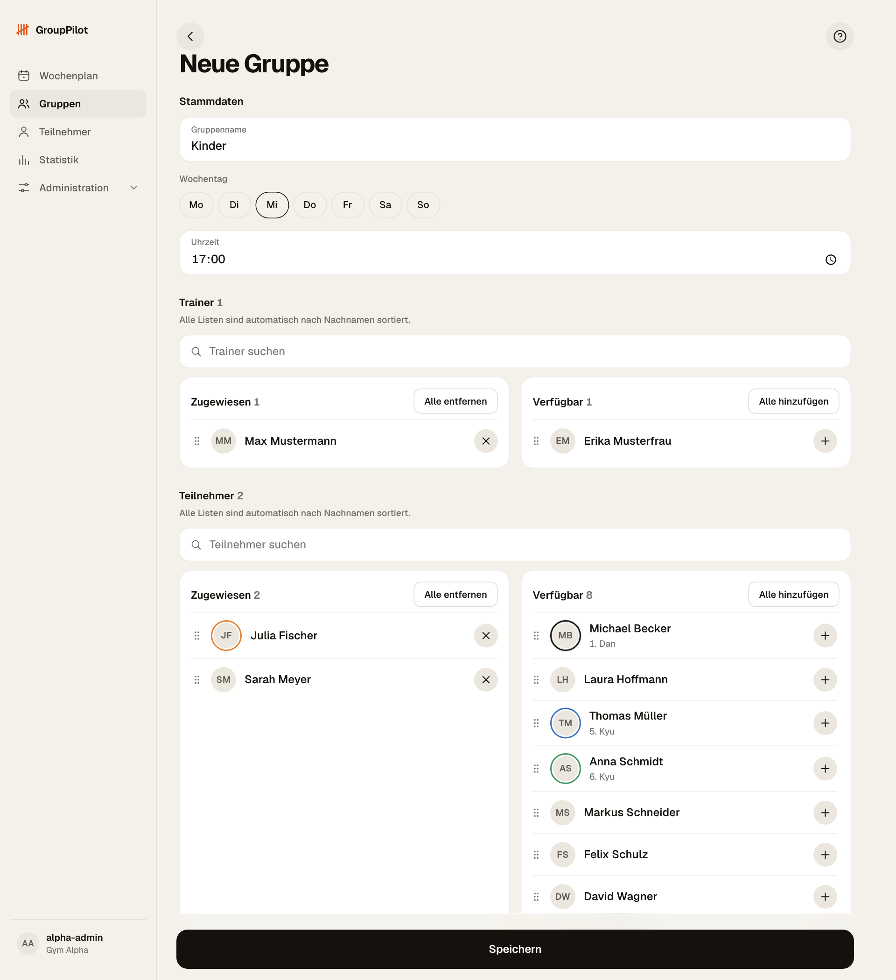Select weekday So
The height and width of the screenshot is (980, 896).
pos(423,205)
